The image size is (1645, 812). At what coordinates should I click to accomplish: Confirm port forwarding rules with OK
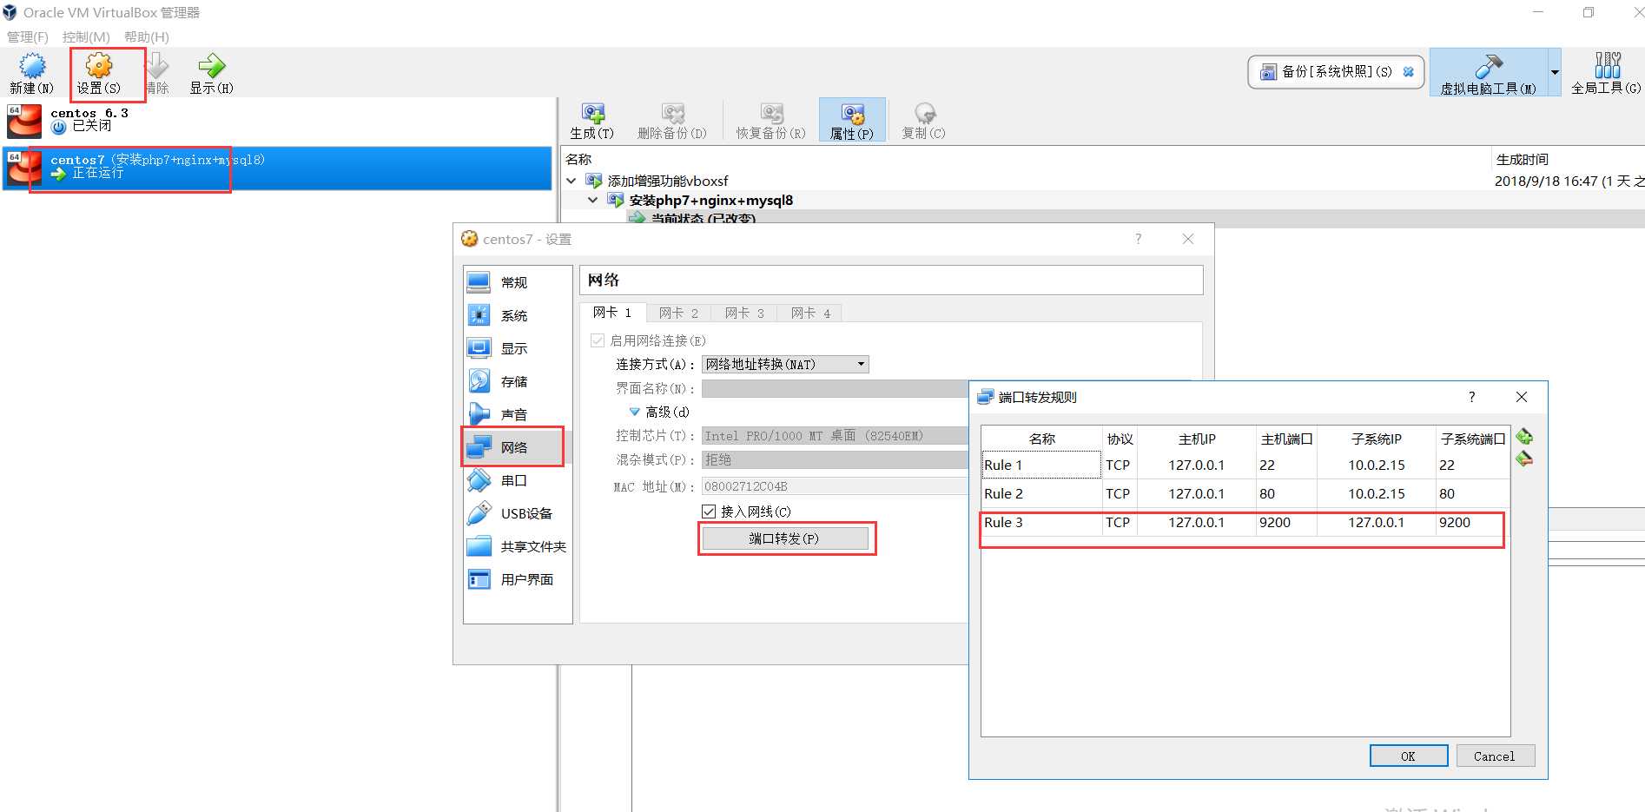1408,756
